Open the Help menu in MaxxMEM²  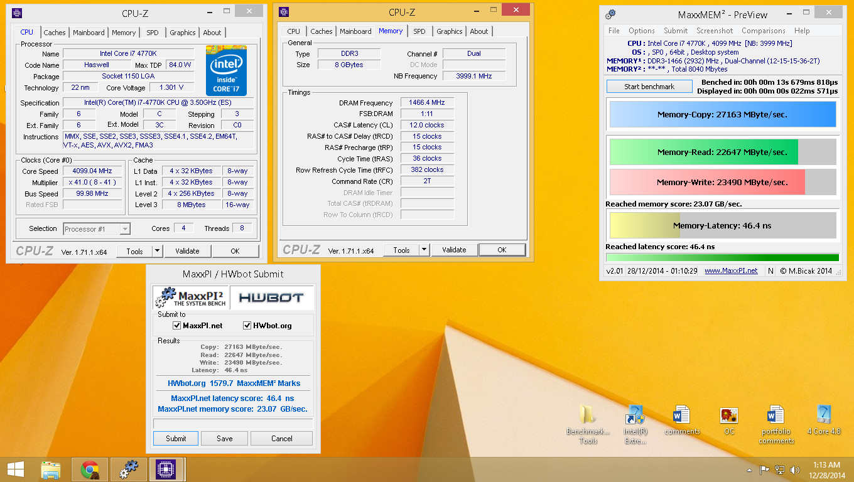(x=802, y=31)
